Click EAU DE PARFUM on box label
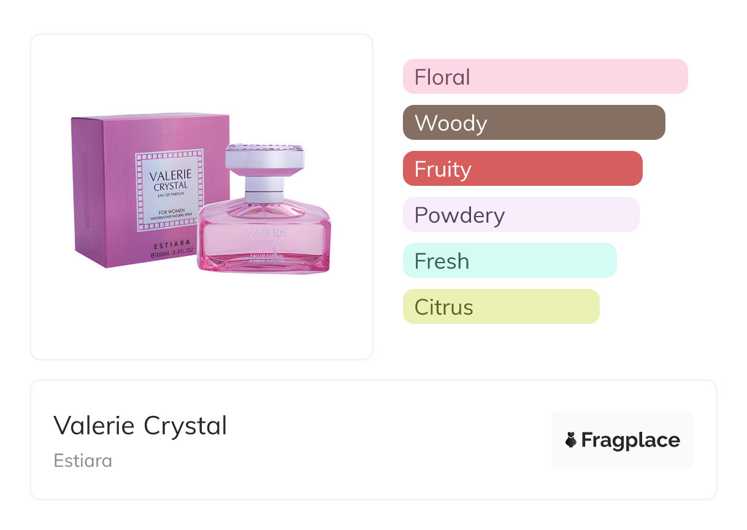The height and width of the screenshot is (530, 747). 169,196
